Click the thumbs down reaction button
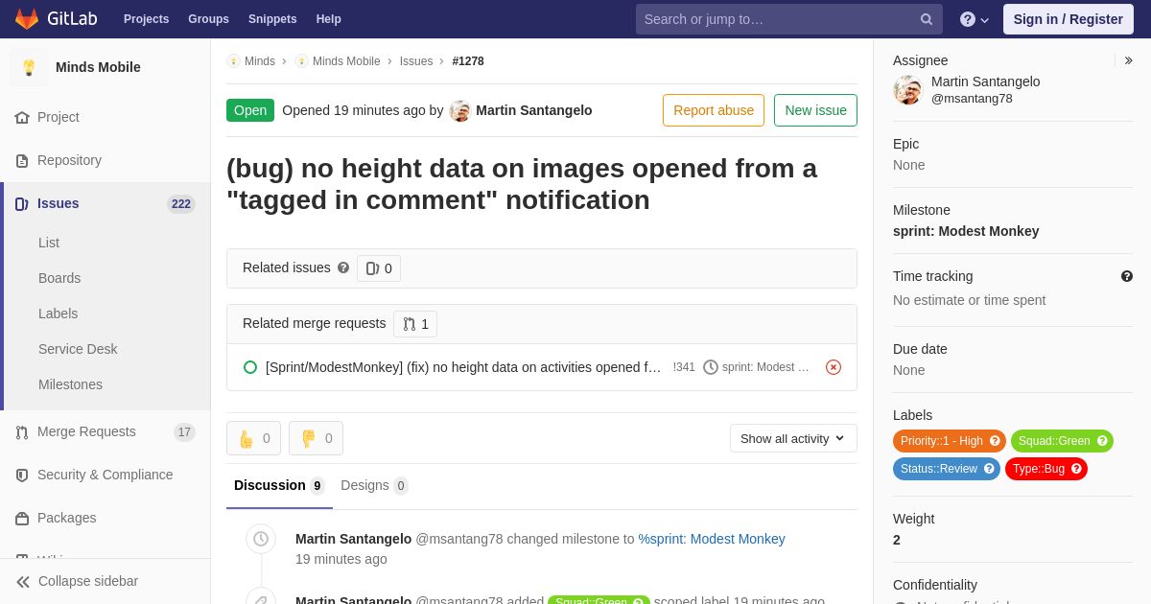Viewport: 1151px width, 604px height. pos(316,438)
